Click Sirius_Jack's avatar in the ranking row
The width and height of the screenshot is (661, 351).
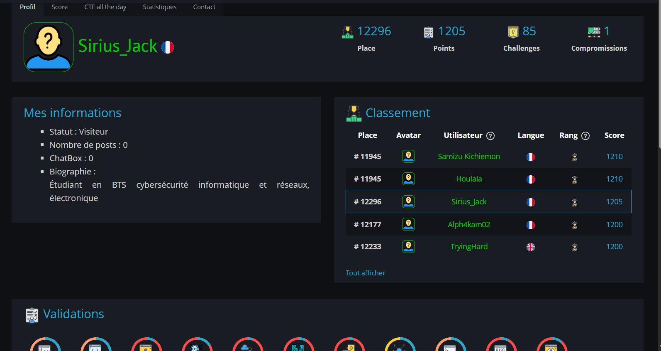click(408, 201)
